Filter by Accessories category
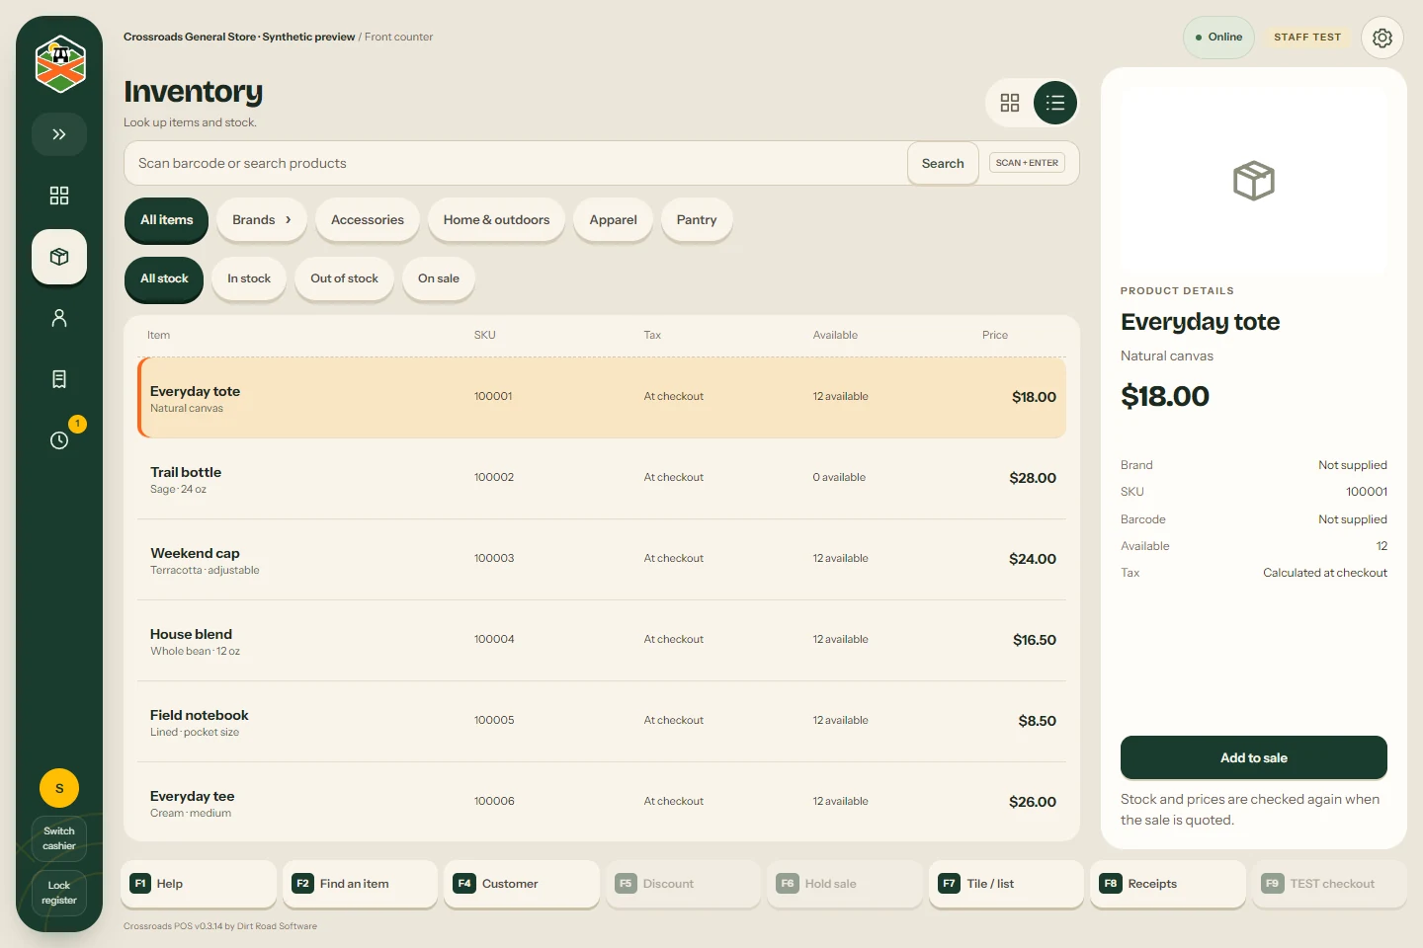Screen dimensions: 1423x948 tap(368, 220)
